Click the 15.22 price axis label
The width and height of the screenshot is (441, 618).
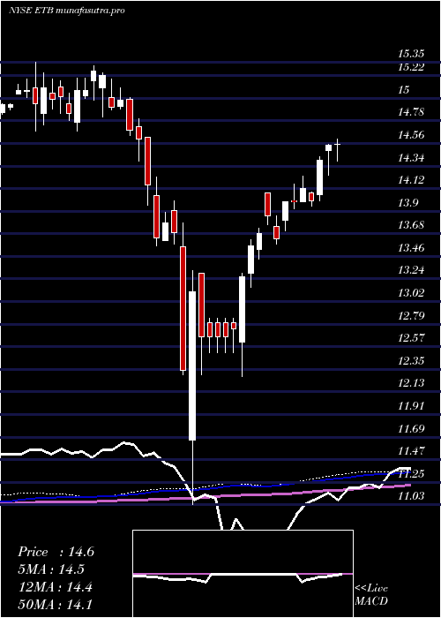tap(411, 67)
